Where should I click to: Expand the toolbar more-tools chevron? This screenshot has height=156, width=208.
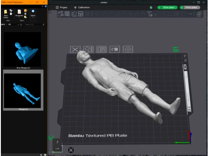[x=189, y=14]
